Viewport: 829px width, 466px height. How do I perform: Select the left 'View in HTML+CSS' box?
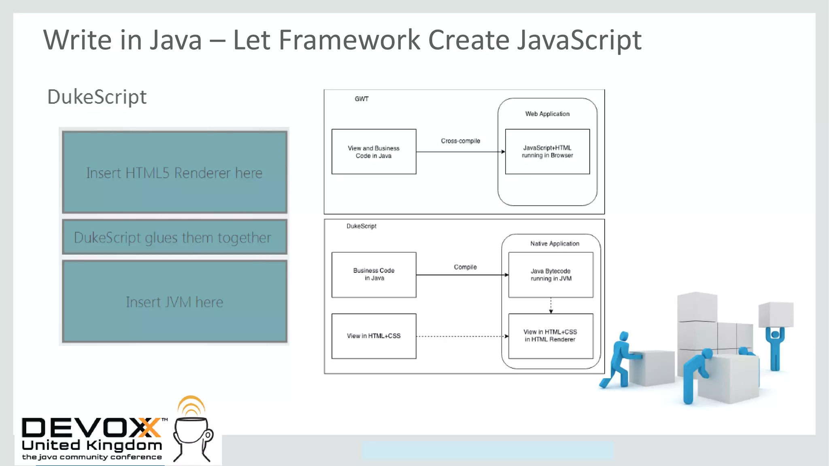pyautogui.click(x=374, y=336)
